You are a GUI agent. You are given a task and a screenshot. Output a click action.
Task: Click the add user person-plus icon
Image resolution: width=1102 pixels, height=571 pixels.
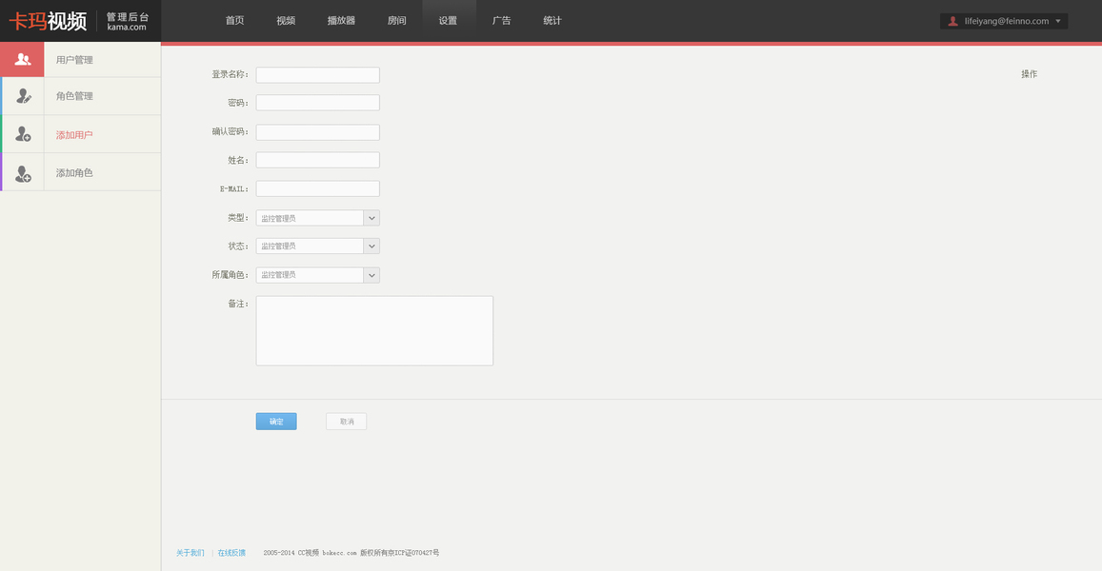click(x=23, y=134)
